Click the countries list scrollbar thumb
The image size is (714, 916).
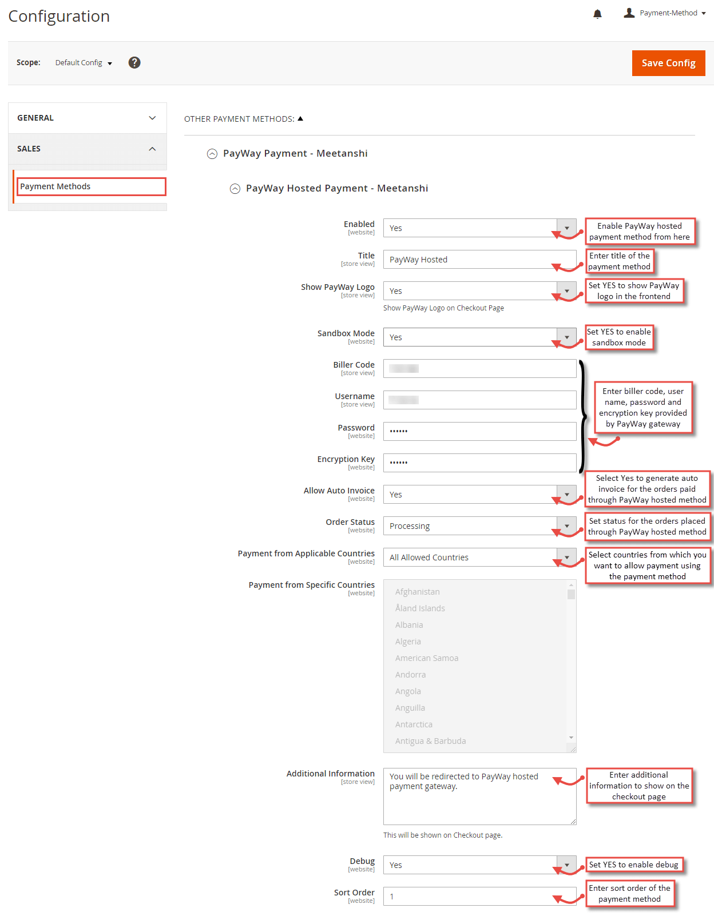pos(571,594)
